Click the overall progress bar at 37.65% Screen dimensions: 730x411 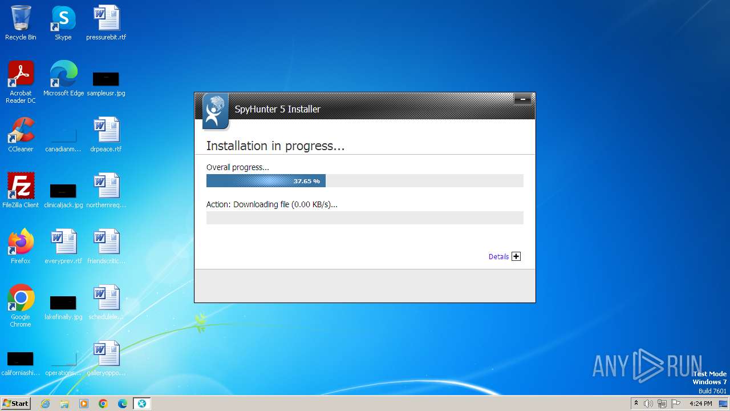tap(364, 181)
